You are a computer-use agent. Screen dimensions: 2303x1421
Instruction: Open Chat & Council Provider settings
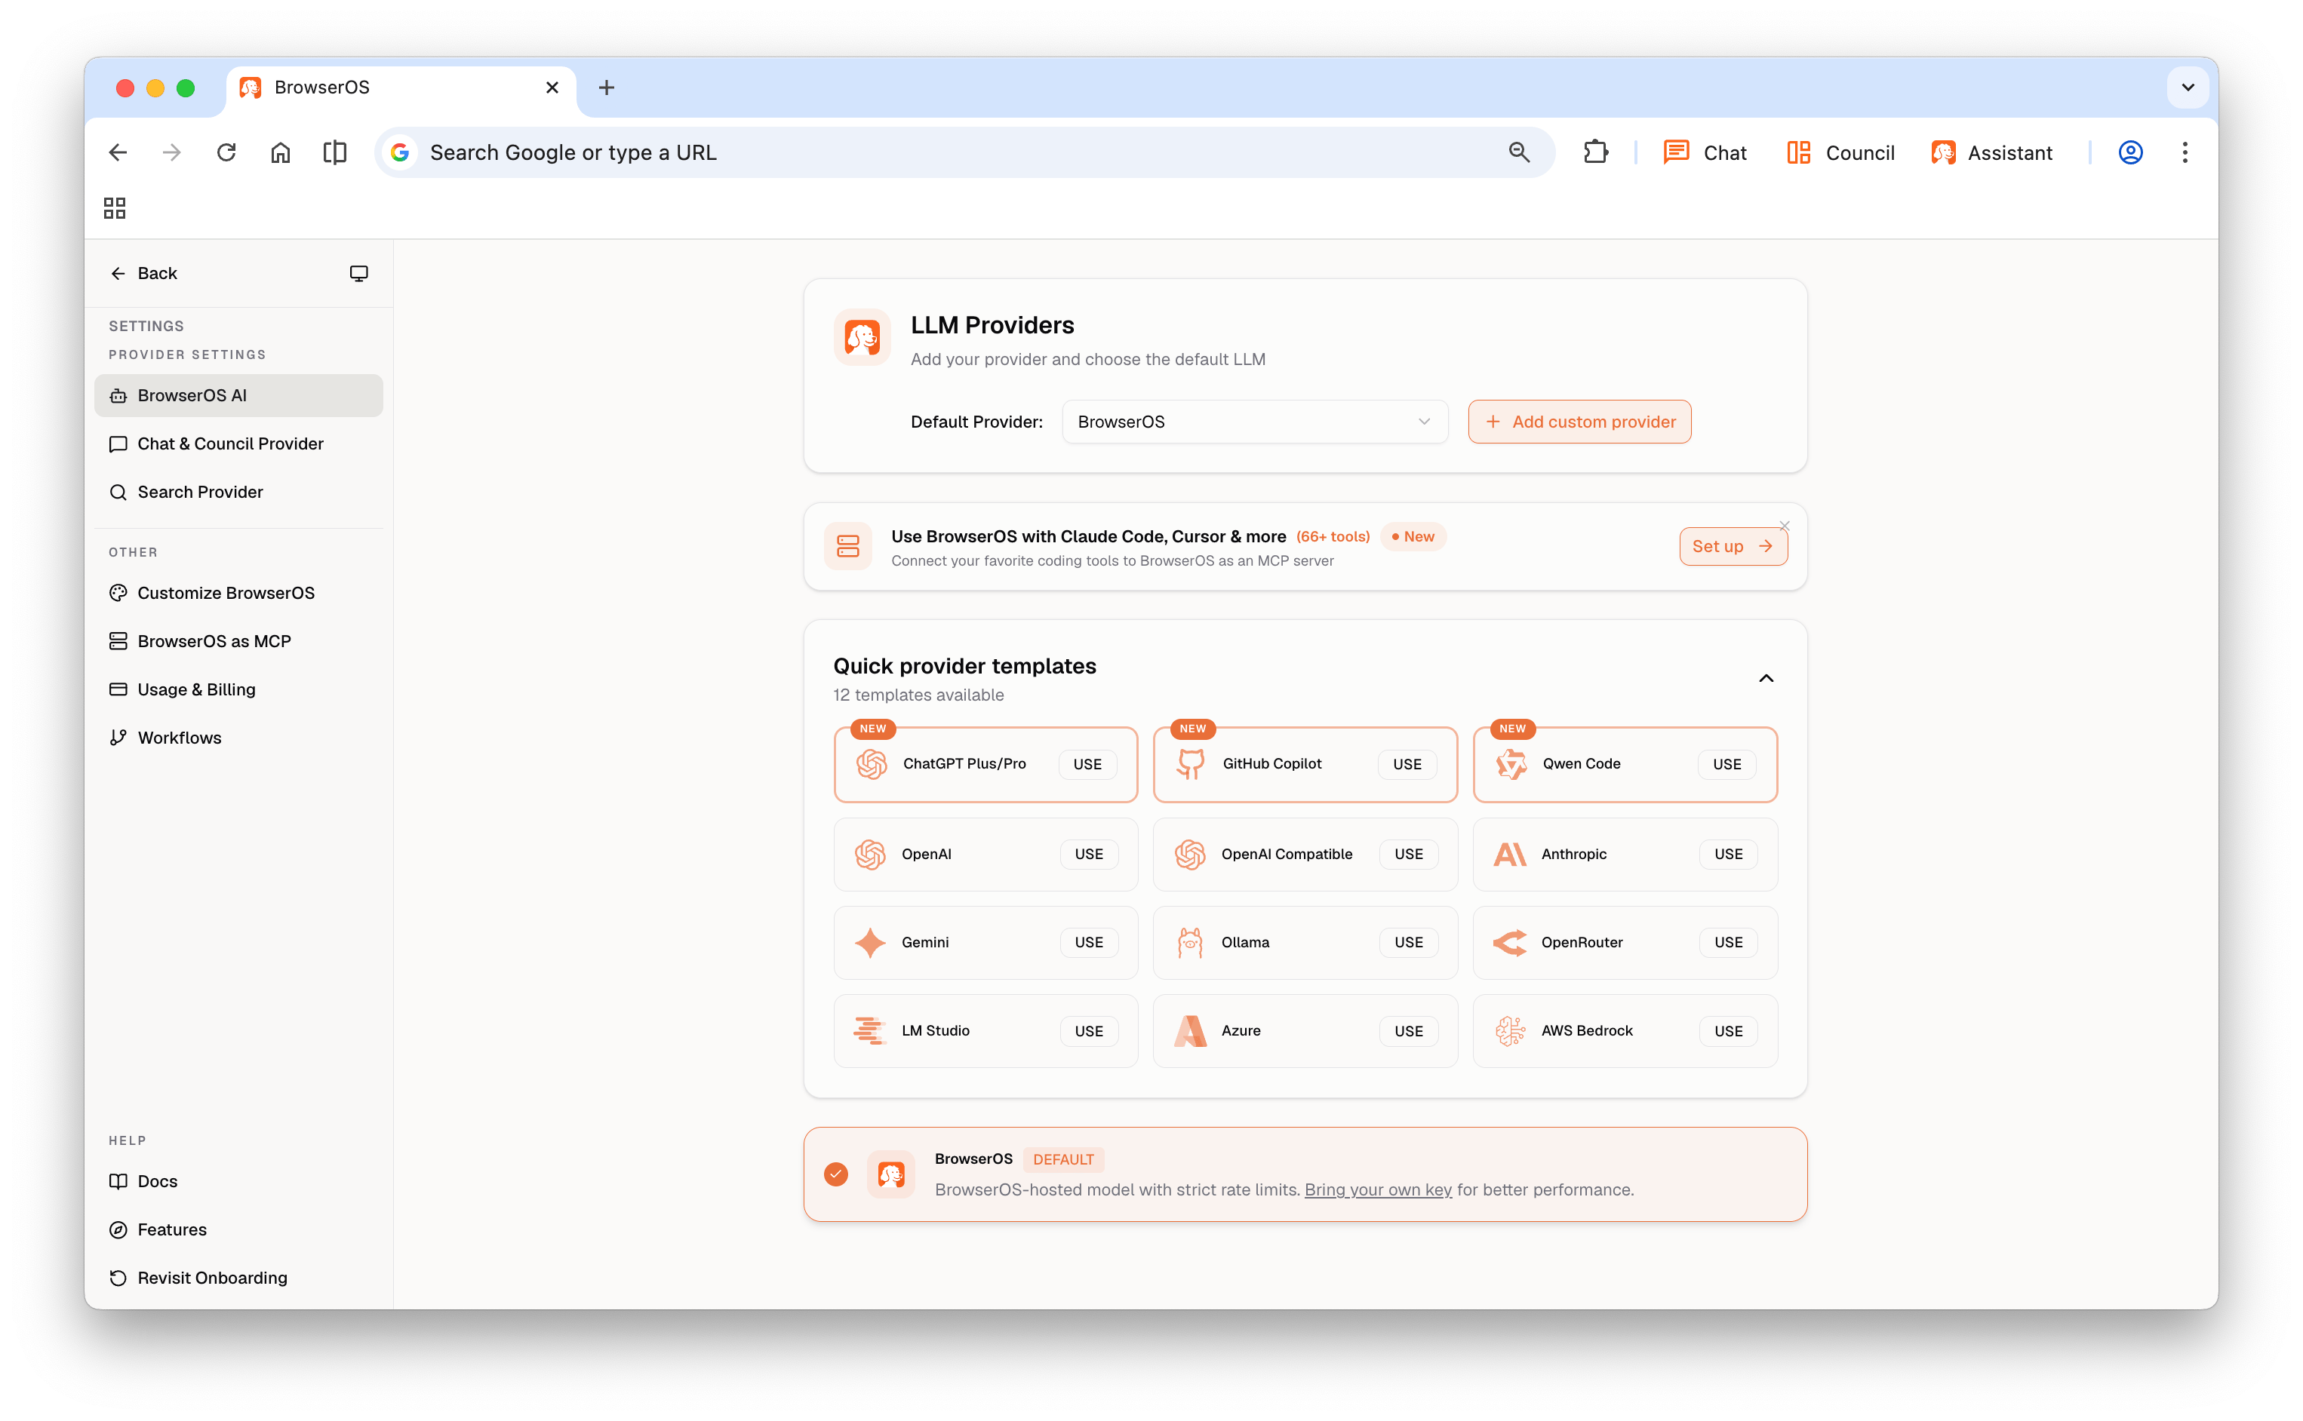click(x=238, y=443)
